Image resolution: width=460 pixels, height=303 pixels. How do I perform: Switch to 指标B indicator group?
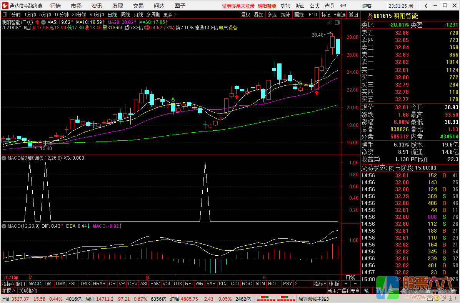click(320, 284)
